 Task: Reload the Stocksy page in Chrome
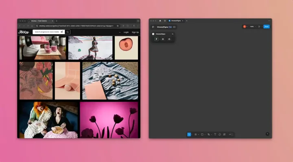pos(28,26)
